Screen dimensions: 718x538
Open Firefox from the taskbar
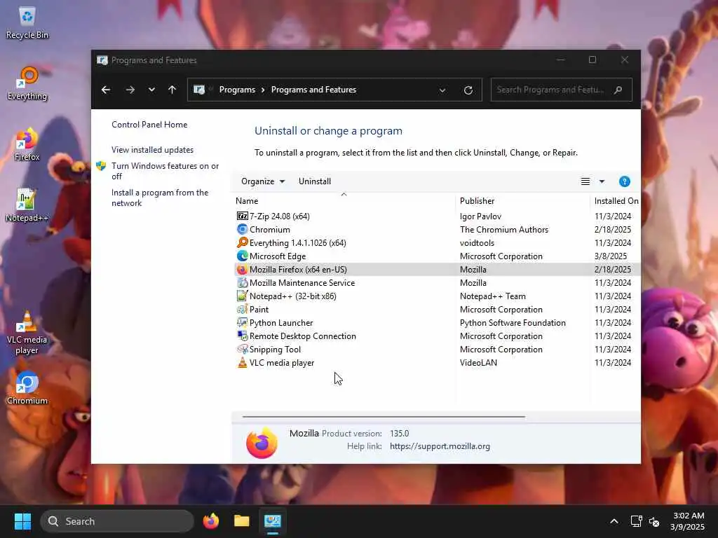pyautogui.click(x=211, y=521)
